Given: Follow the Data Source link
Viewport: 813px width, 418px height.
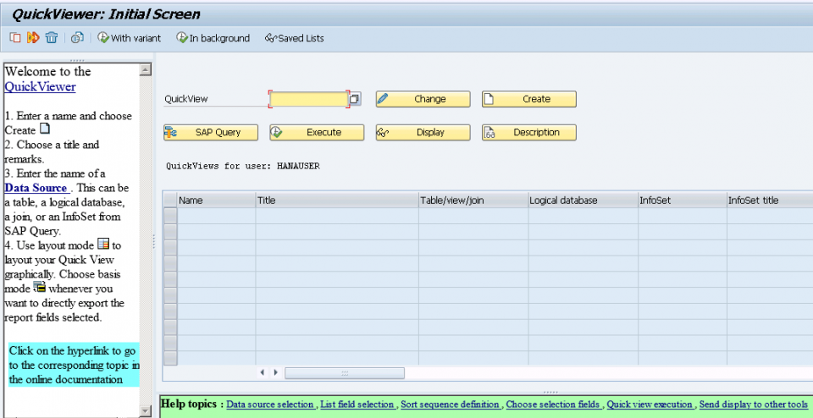Looking at the screenshot, I should point(36,188).
